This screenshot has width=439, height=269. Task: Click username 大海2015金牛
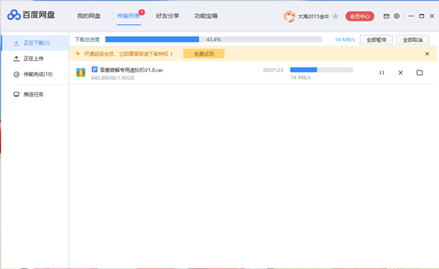pyautogui.click(x=313, y=17)
